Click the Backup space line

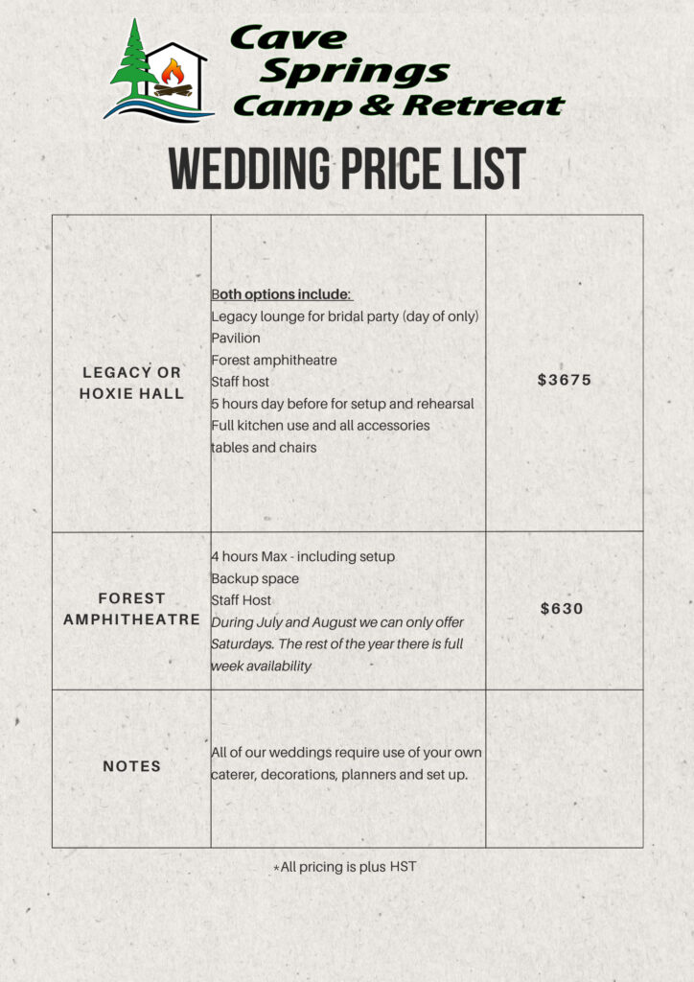tap(255, 578)
